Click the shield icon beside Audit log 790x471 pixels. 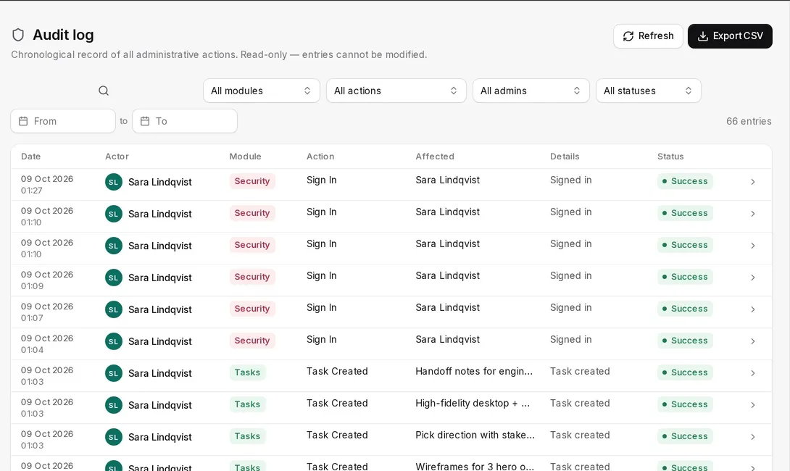tap(18, 35)
